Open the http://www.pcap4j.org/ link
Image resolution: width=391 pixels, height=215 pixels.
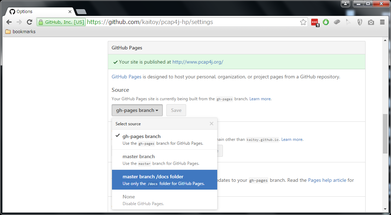[x=198, y=62]
